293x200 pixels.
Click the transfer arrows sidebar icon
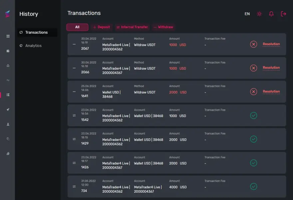[x=8, y=80]
